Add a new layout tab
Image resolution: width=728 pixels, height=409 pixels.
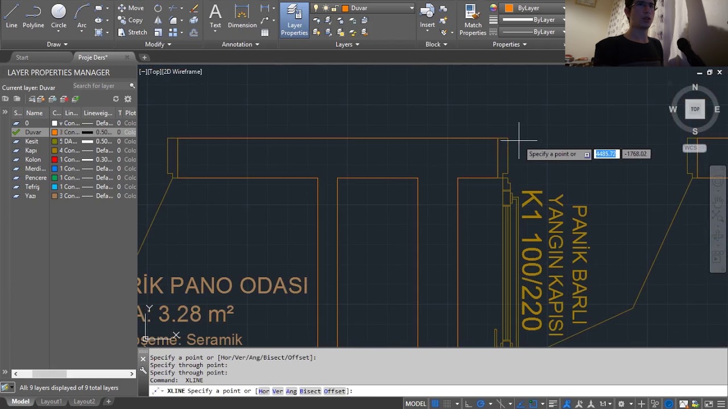pyautogui.click(x=109, y=402)
